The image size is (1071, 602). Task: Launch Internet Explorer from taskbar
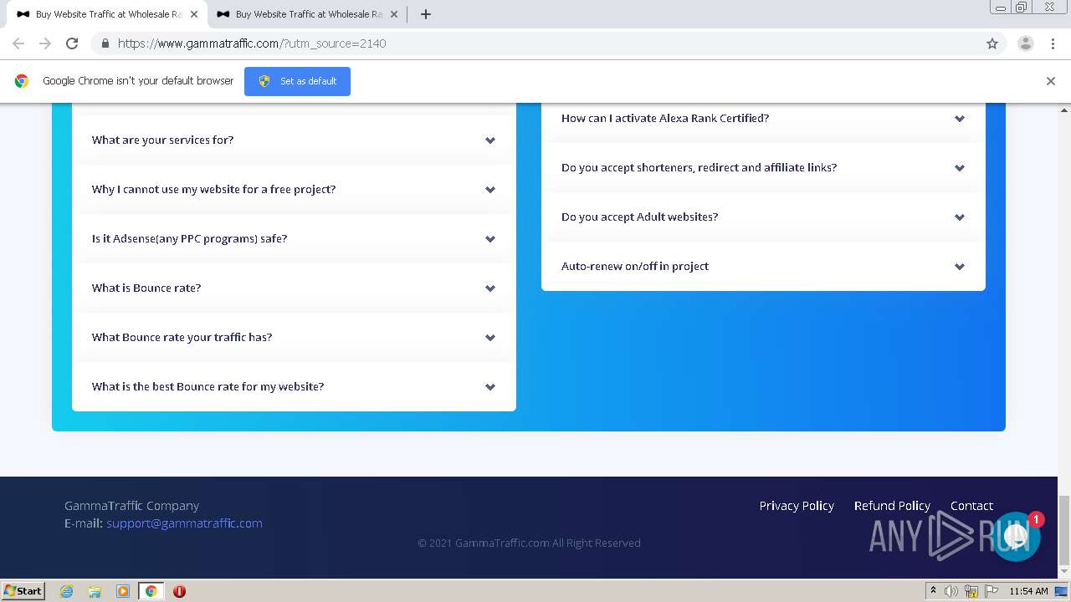[x=66, y=591]
